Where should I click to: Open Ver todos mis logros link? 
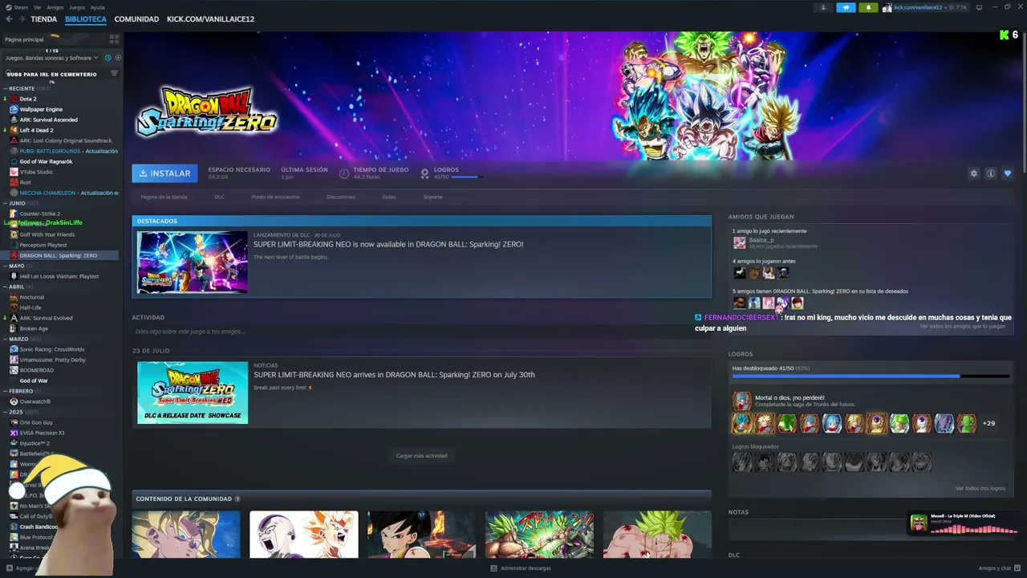click(980, 488)
